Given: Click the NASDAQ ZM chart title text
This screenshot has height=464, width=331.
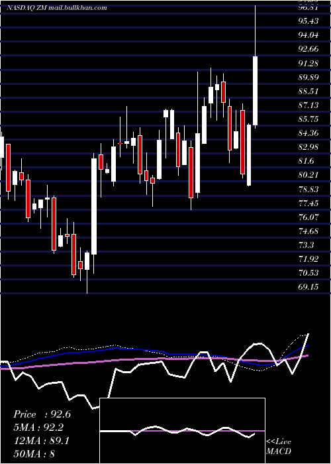Looking at the screenshot, I should pyautogui.click(x=57, y=8).
